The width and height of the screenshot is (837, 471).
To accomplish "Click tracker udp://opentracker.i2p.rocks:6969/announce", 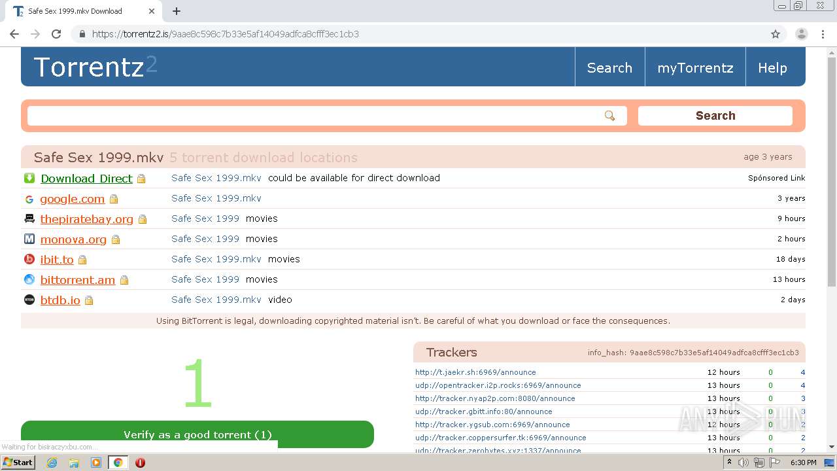I will click(498, 385).
